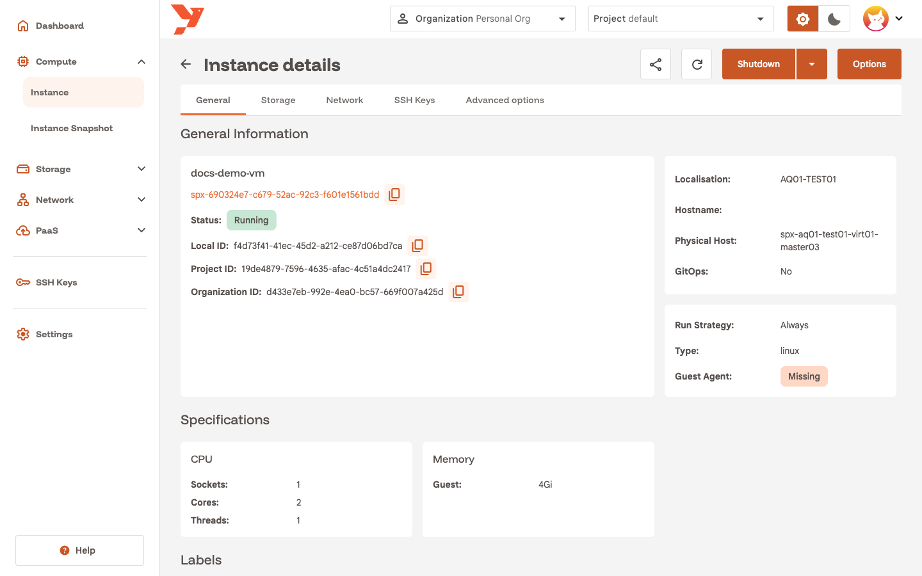Copy the Local ID value
The width and height of the screenshot is (922, 576).
coord(417,245)
